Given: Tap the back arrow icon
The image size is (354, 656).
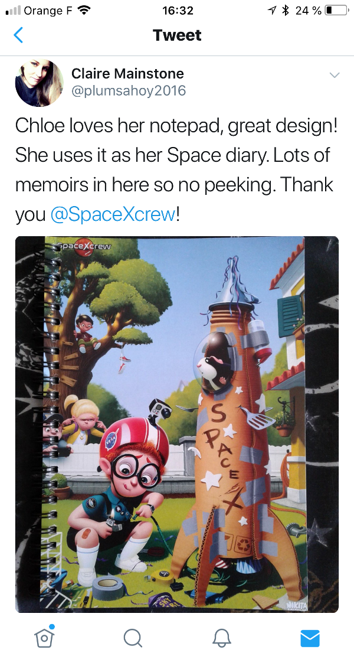Looking at the screenshot, I should (18, 35).
